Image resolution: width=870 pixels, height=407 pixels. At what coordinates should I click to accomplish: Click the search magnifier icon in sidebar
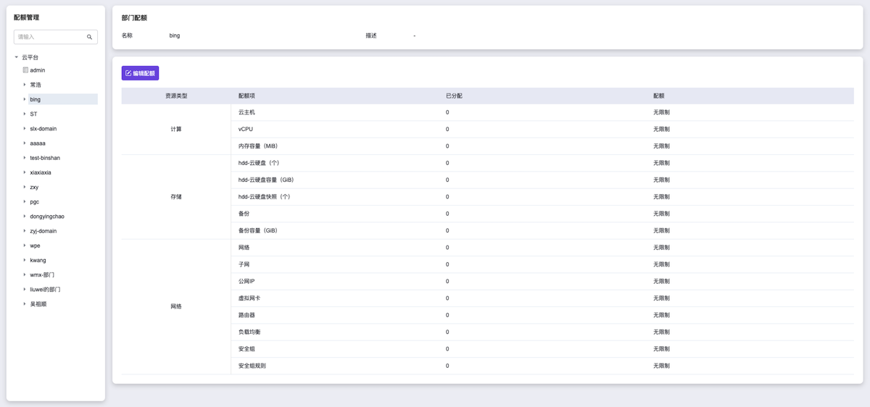tap(90, 37)
